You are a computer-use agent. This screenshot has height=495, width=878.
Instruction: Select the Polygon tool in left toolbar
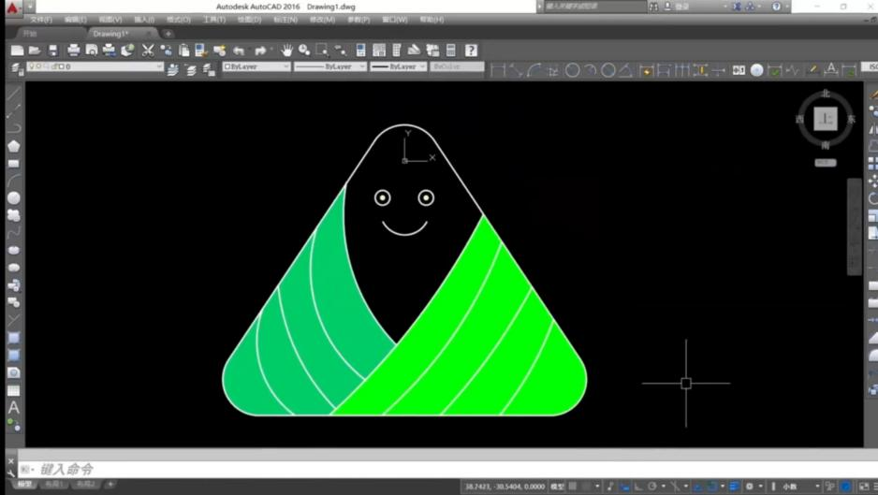13,146
